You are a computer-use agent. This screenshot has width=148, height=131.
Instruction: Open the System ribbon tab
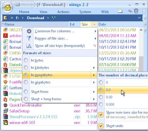tap(85, 12)
